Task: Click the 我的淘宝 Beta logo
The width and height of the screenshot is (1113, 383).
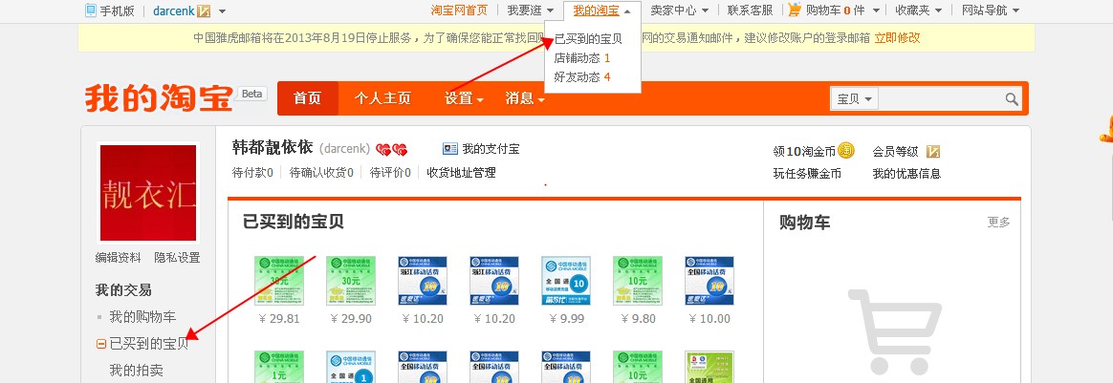Action: 176,97
